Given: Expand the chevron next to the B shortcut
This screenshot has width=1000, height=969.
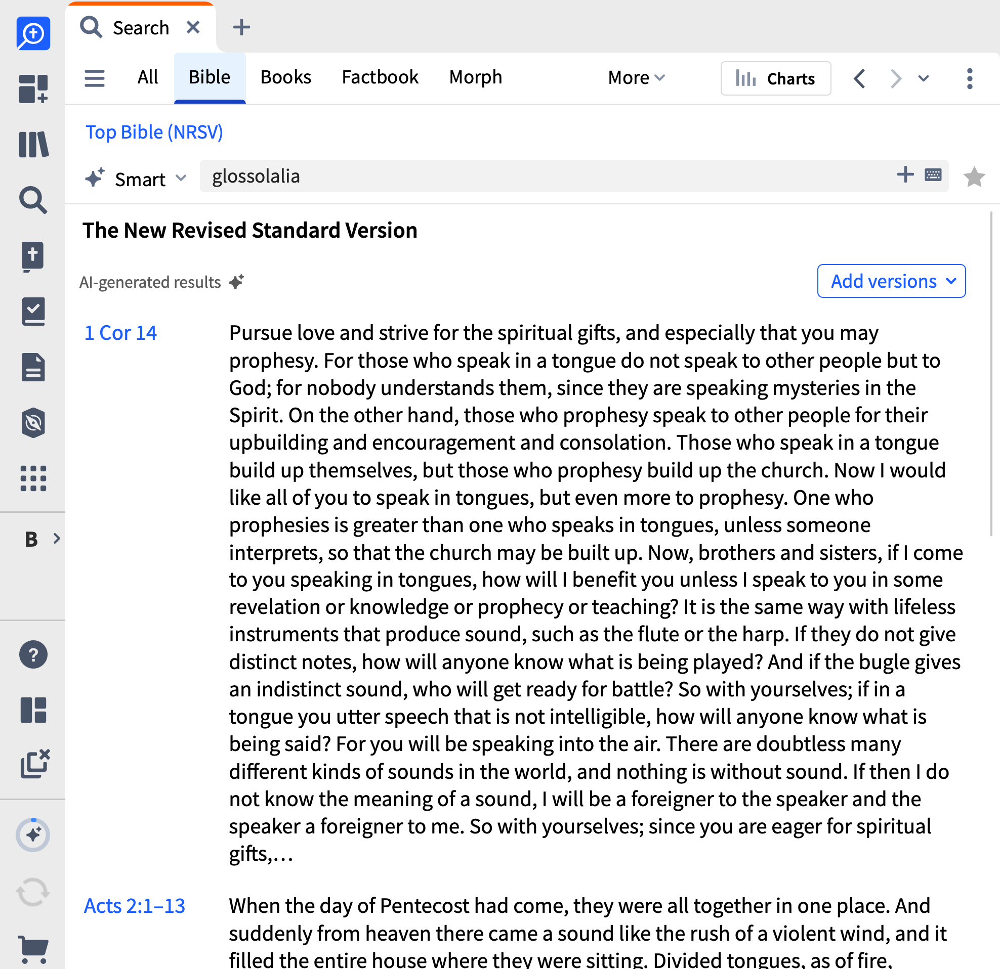Looking at the screenshot, I should (x=57, y=539).
